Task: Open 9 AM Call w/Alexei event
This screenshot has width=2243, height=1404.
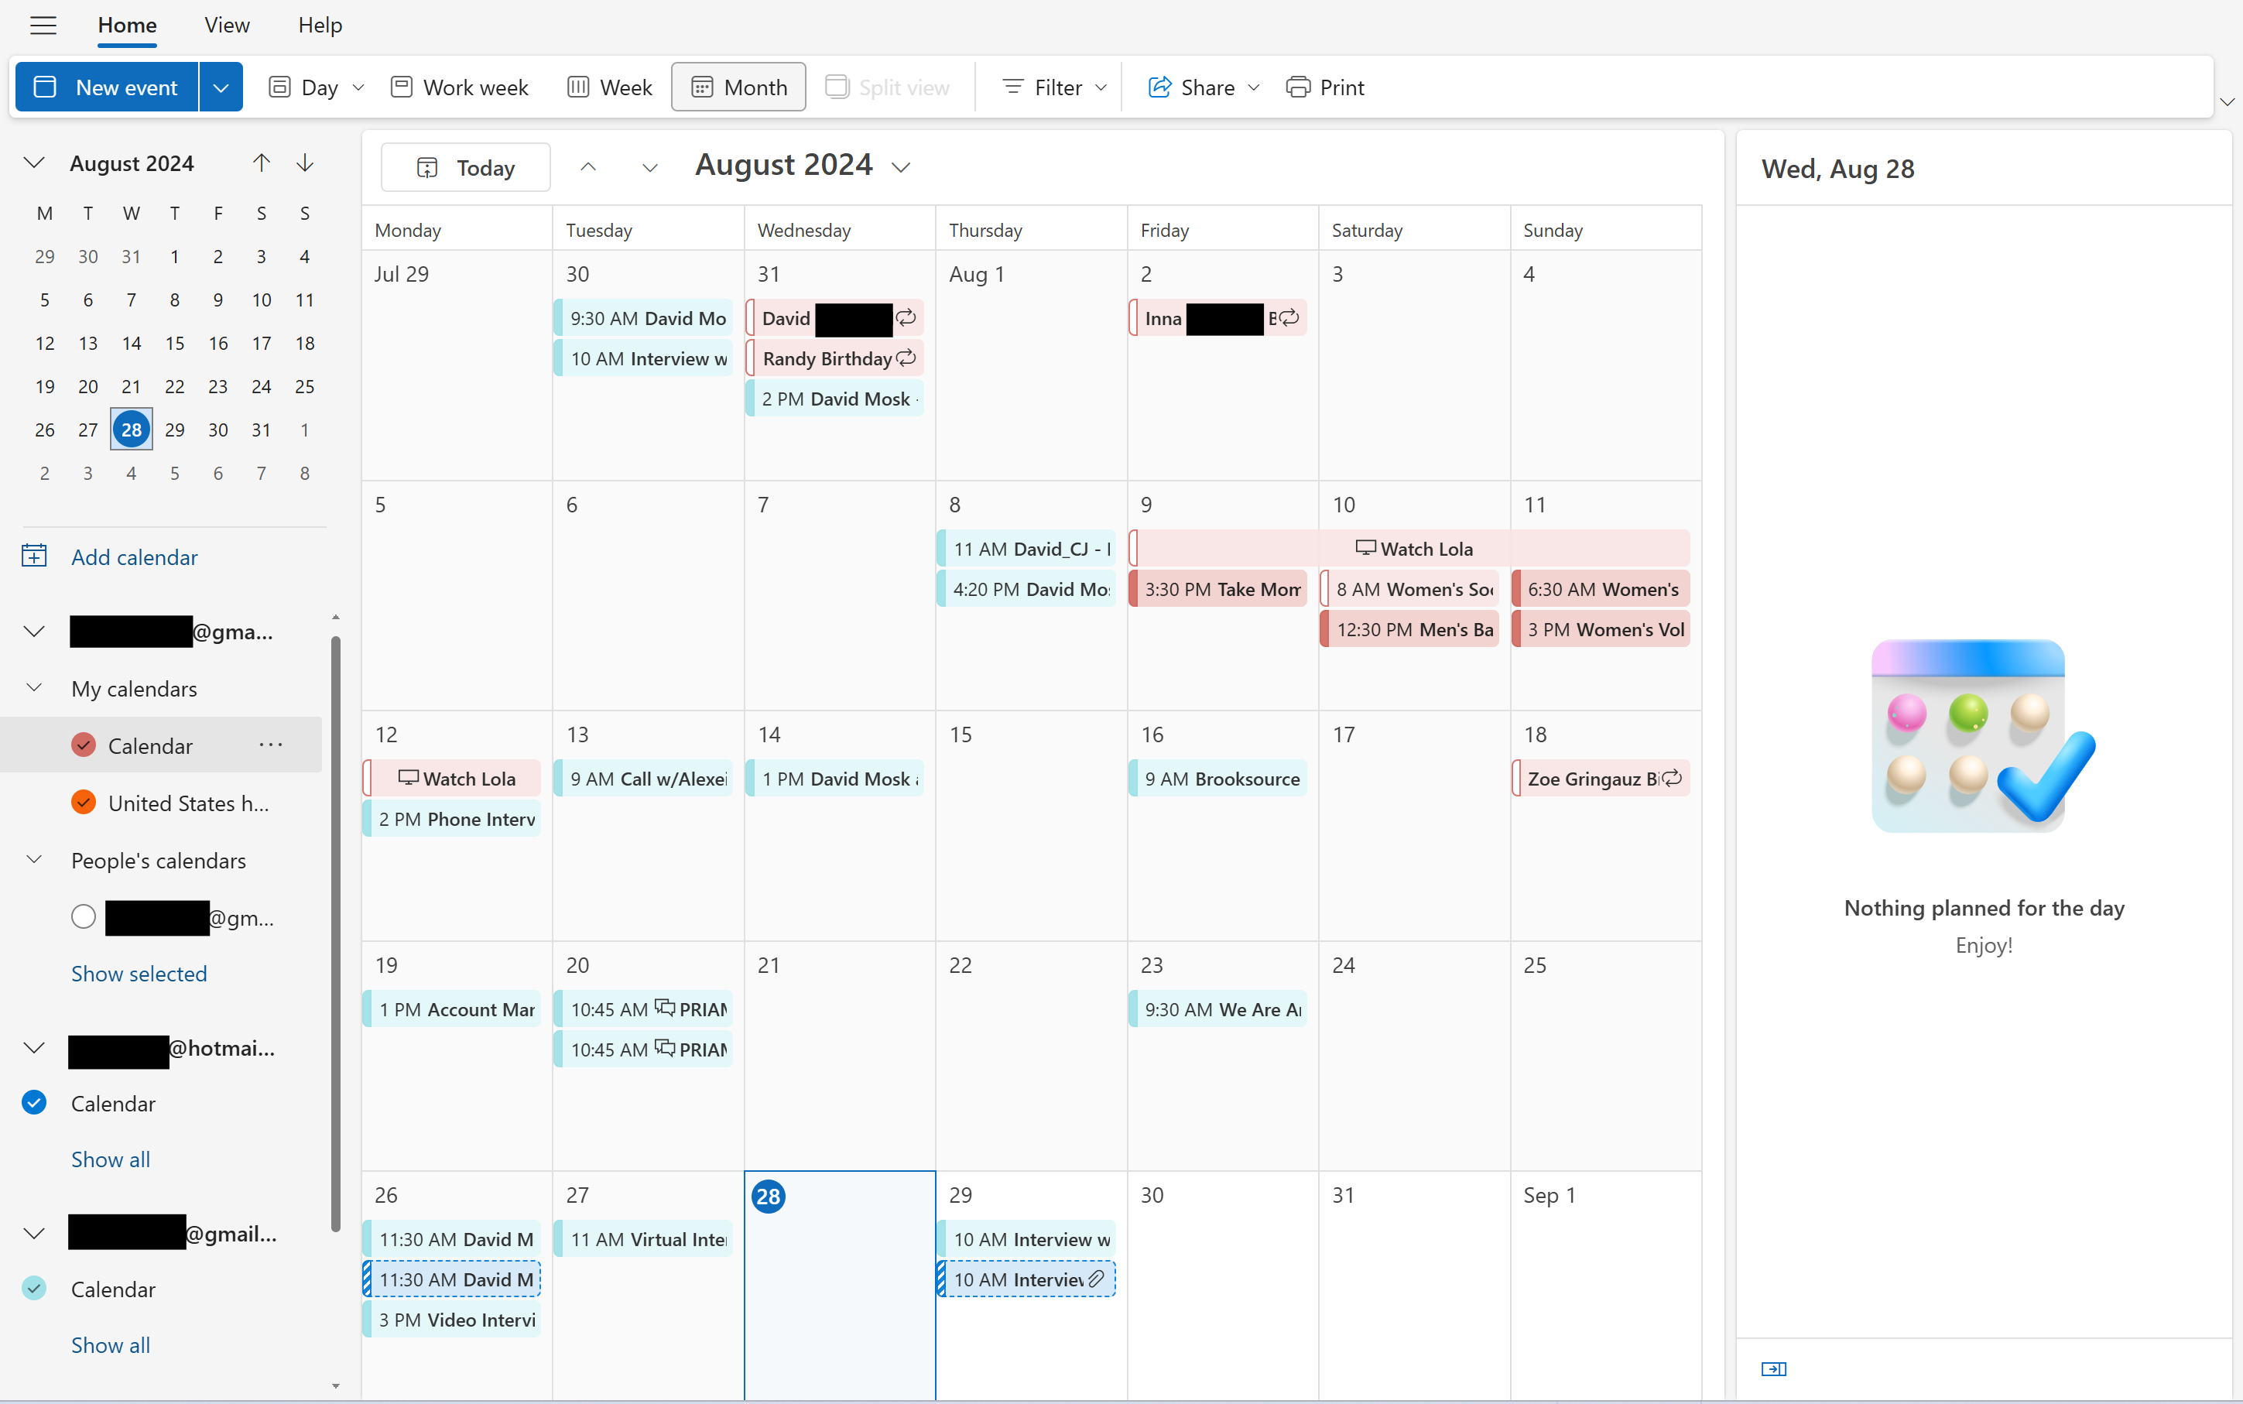Action: pyautogui.click(x=643, y=778)
